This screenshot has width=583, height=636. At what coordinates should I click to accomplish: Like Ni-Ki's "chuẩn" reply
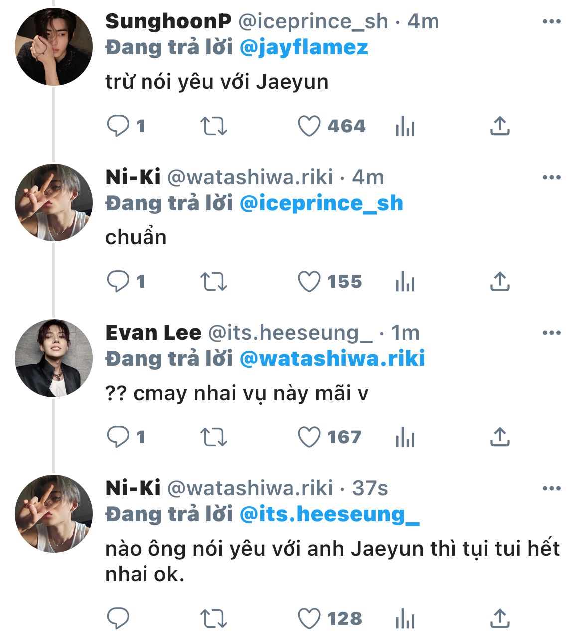(309, 282)
